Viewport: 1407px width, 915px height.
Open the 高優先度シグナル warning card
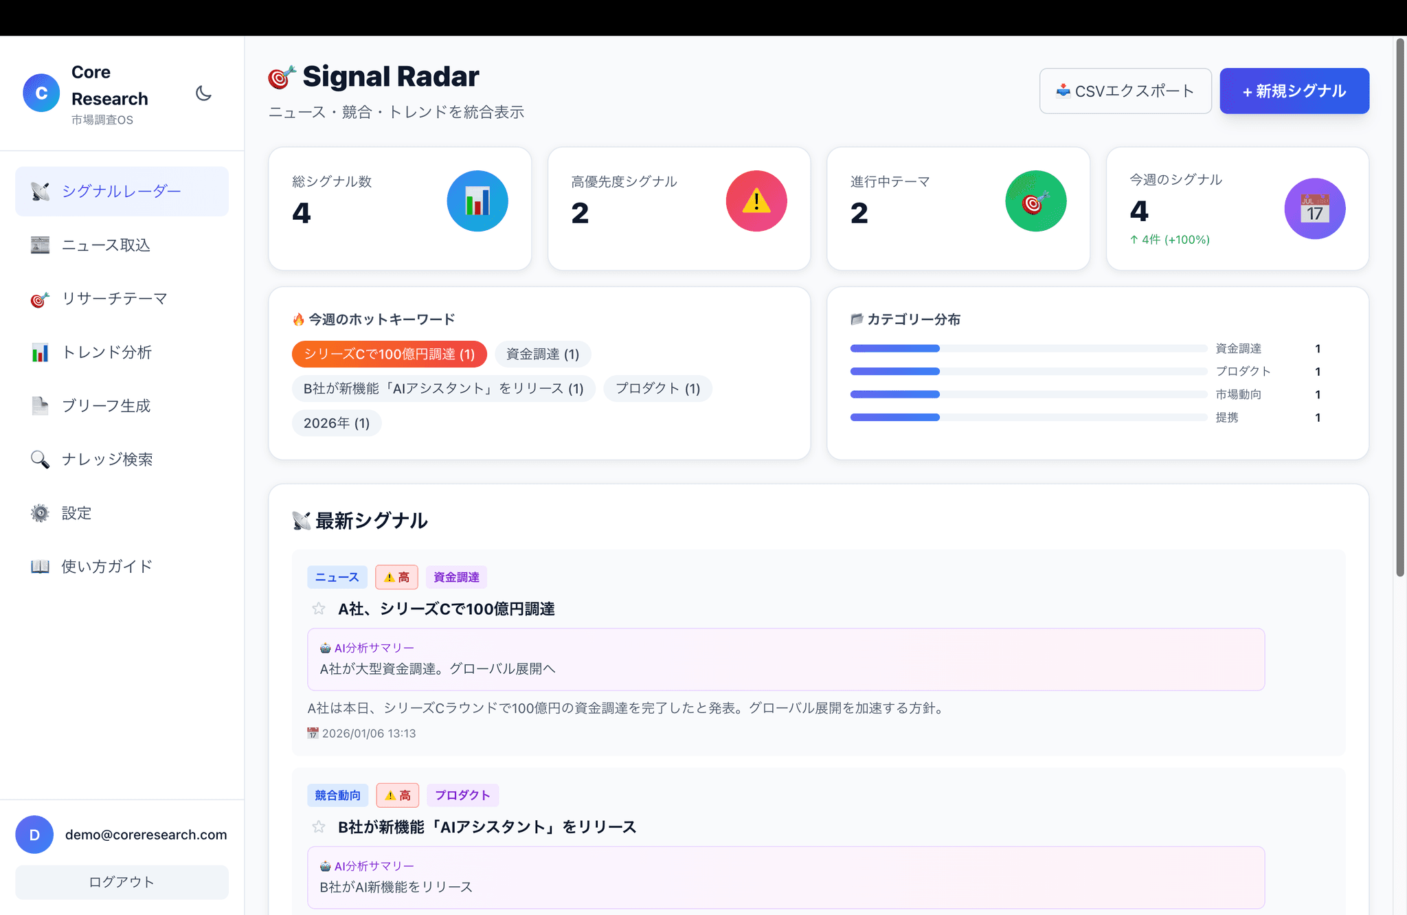point(679,208)
